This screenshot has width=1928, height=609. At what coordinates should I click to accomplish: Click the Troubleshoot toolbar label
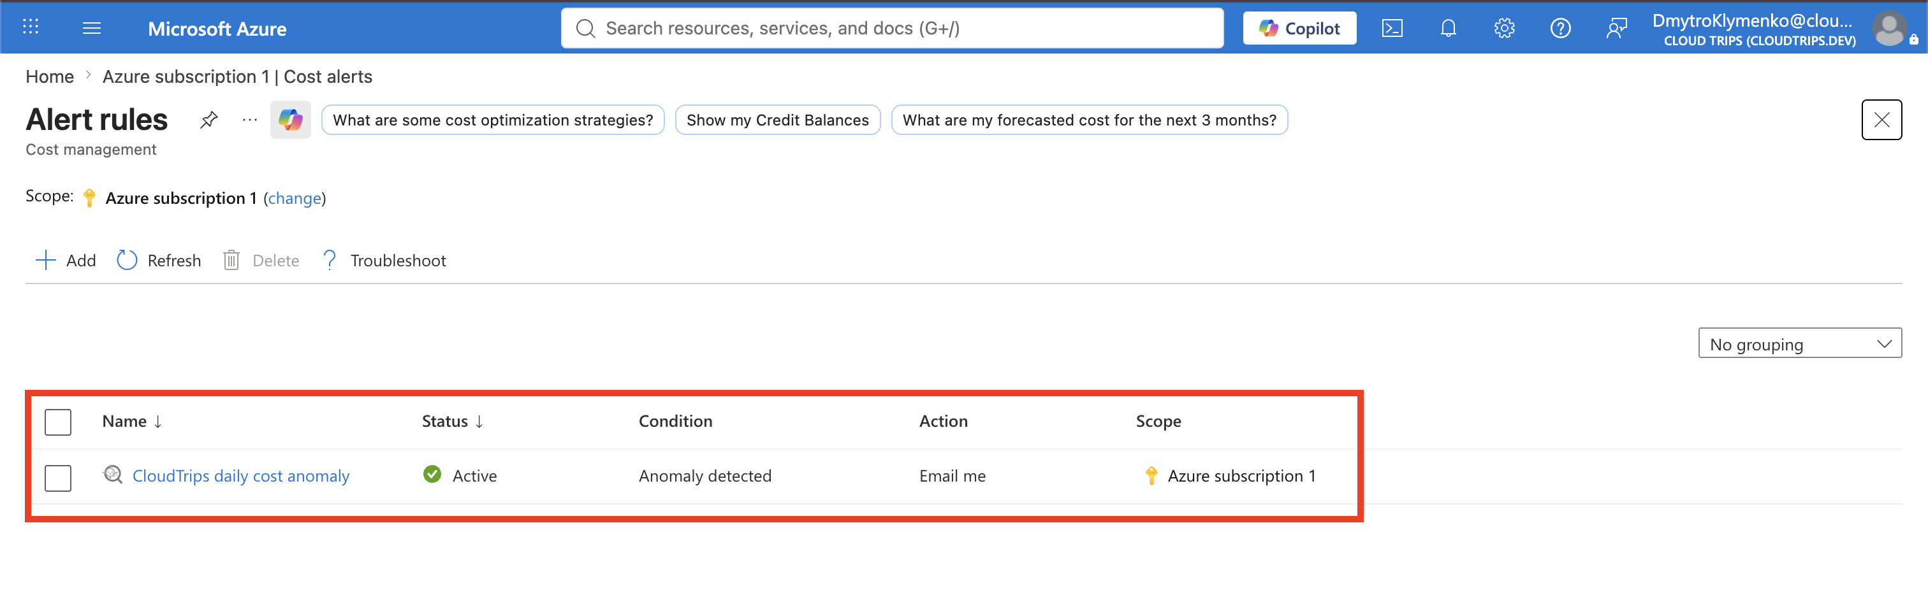pos(398,261)
